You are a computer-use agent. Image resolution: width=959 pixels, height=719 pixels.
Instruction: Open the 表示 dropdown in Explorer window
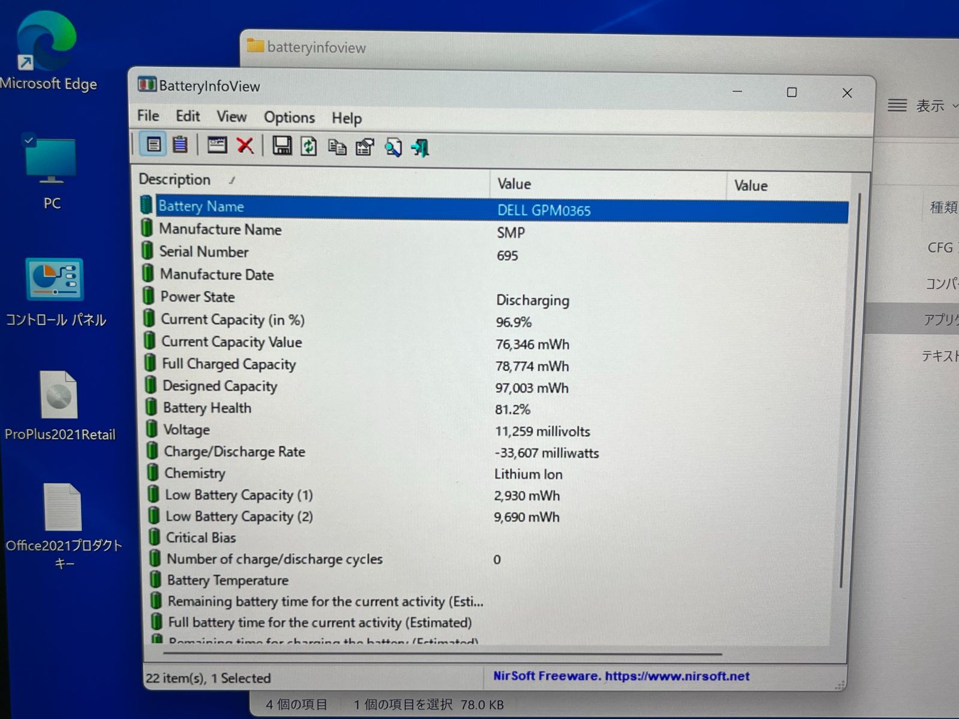click(x=923, y=105)
